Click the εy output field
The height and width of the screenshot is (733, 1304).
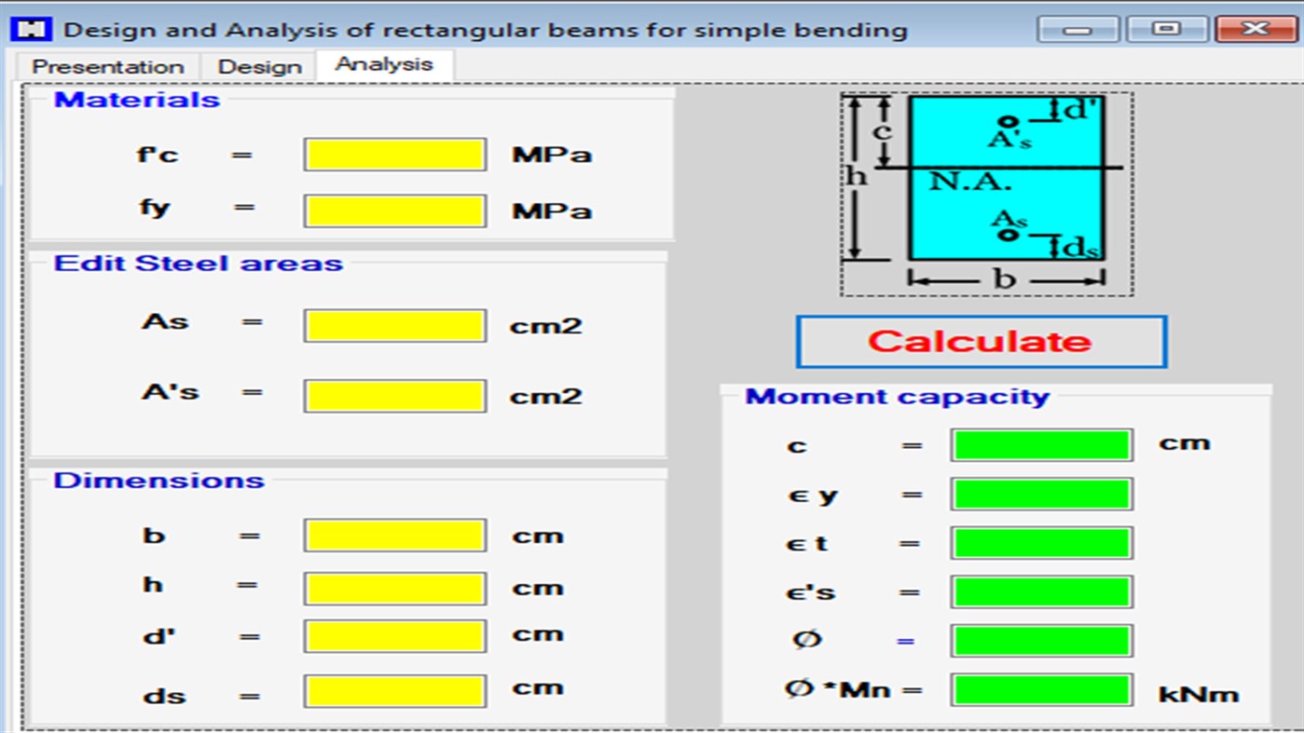[x=1040, y=494]
